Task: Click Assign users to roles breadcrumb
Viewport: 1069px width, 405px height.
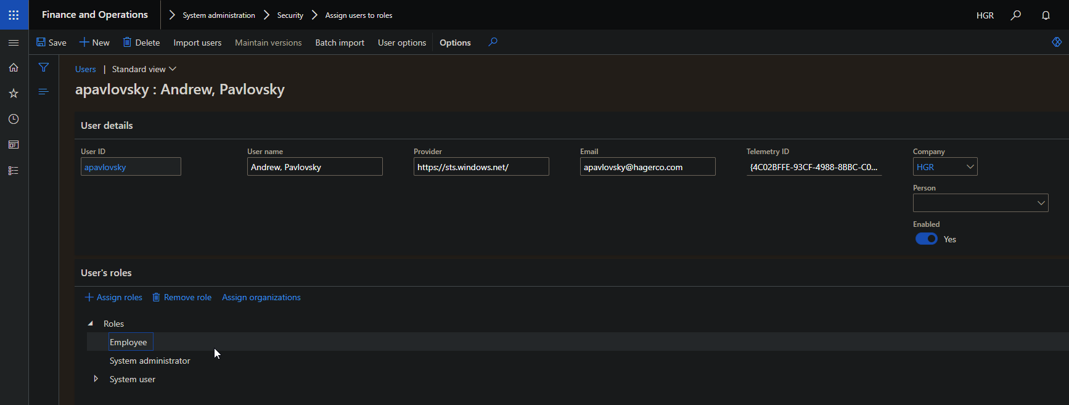Action: click(359, 15)
